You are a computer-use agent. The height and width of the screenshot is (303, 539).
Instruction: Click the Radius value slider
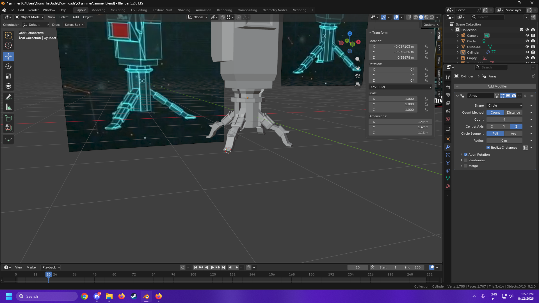coord(504,141)
